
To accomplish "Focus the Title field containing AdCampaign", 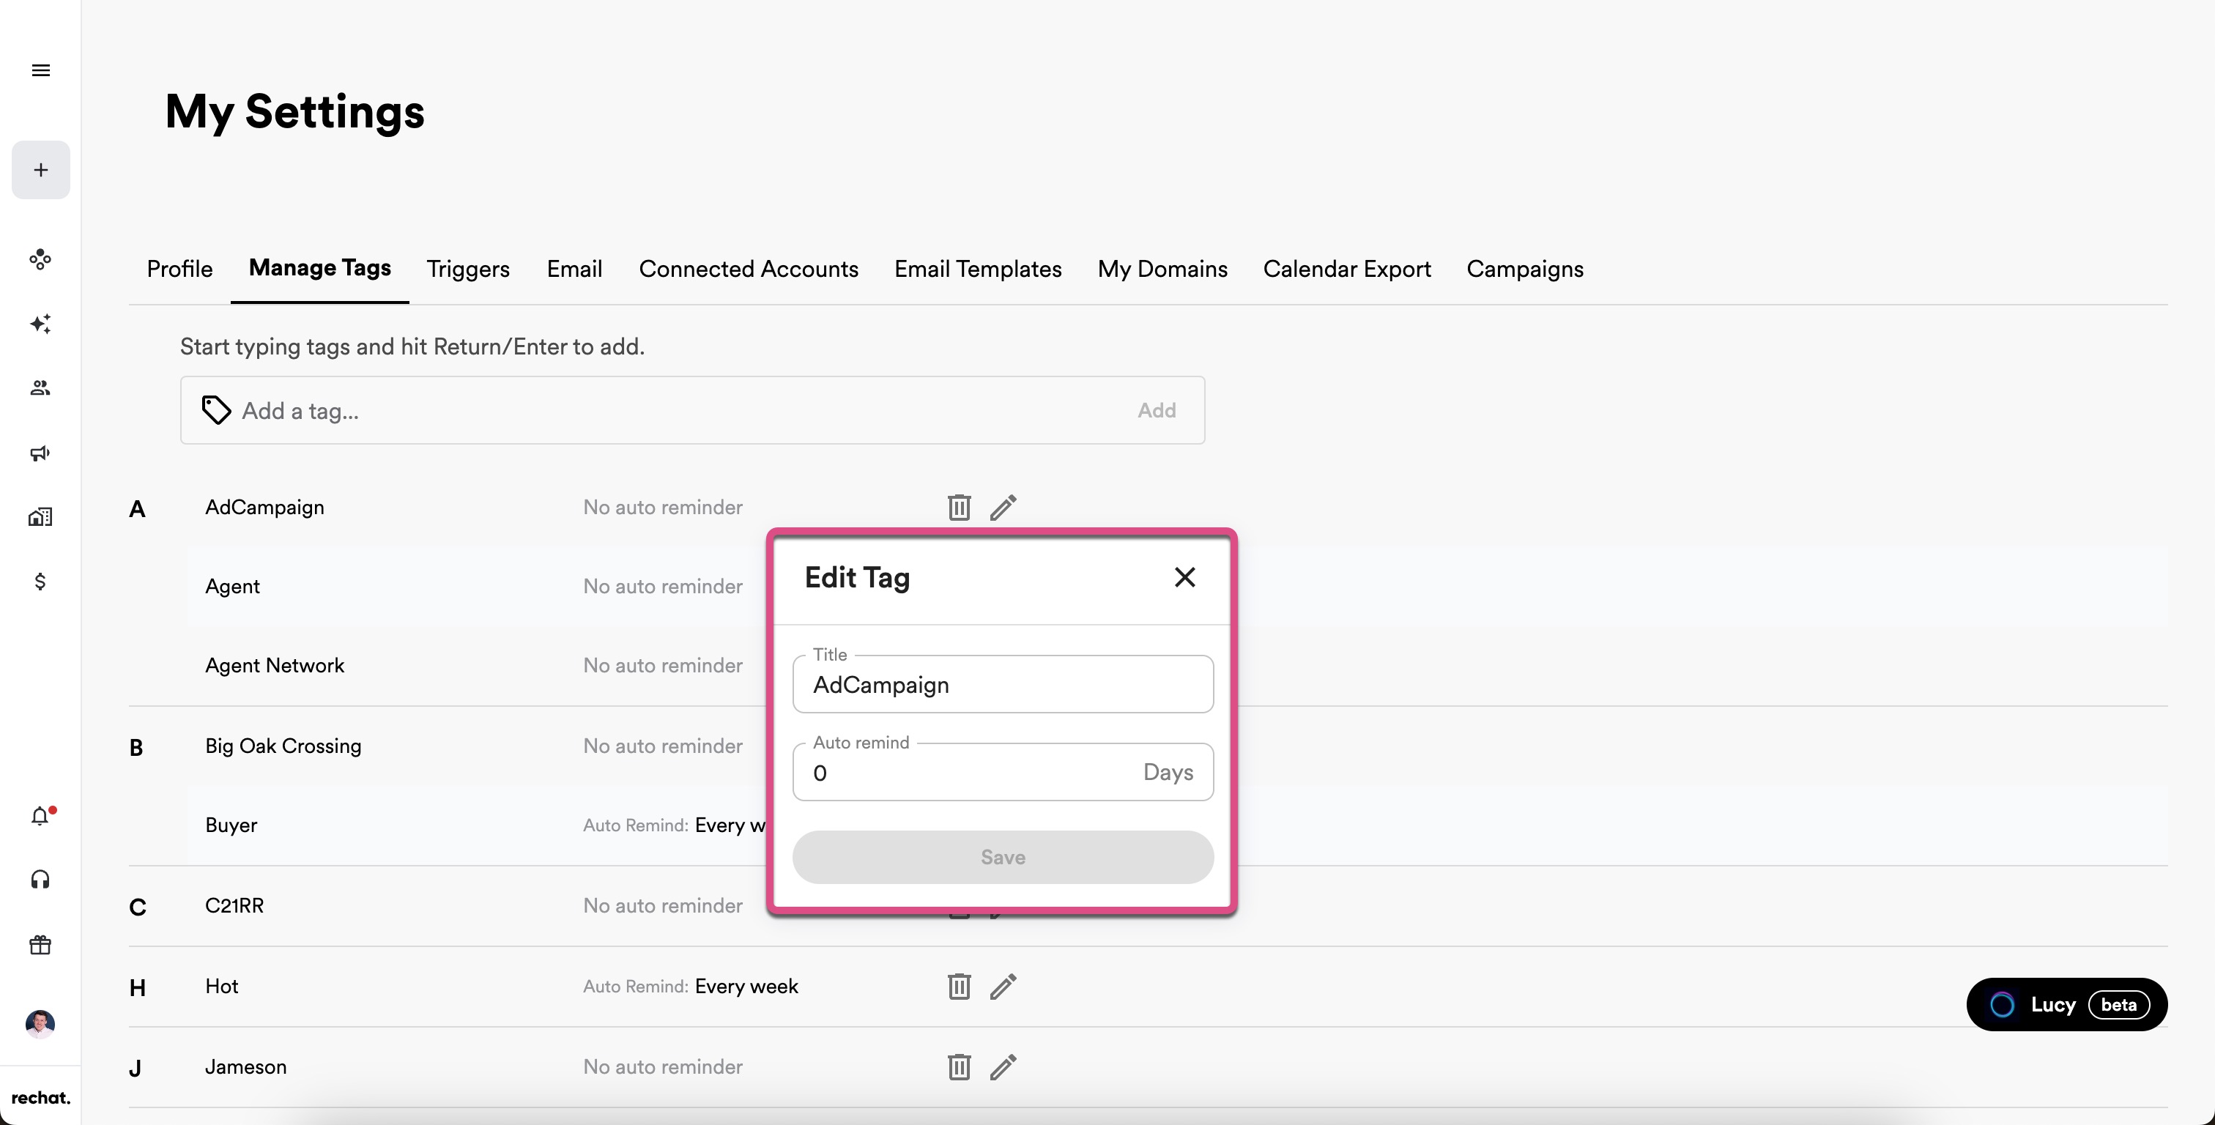I will [x=1002, y=686].
